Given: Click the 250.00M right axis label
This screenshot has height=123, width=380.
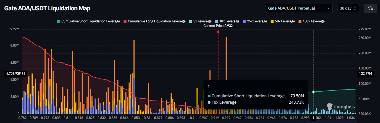Looking at the screenshot, I should click(365, 38).
